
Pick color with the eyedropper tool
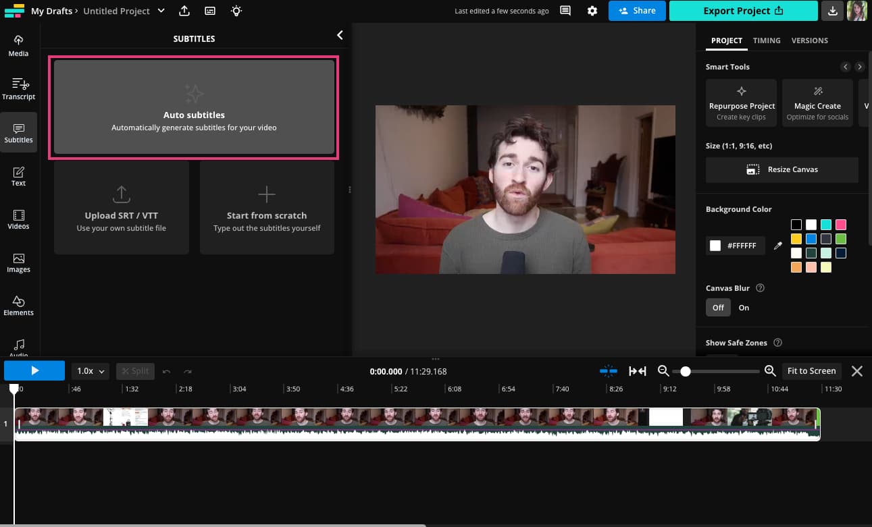point(777,246)
